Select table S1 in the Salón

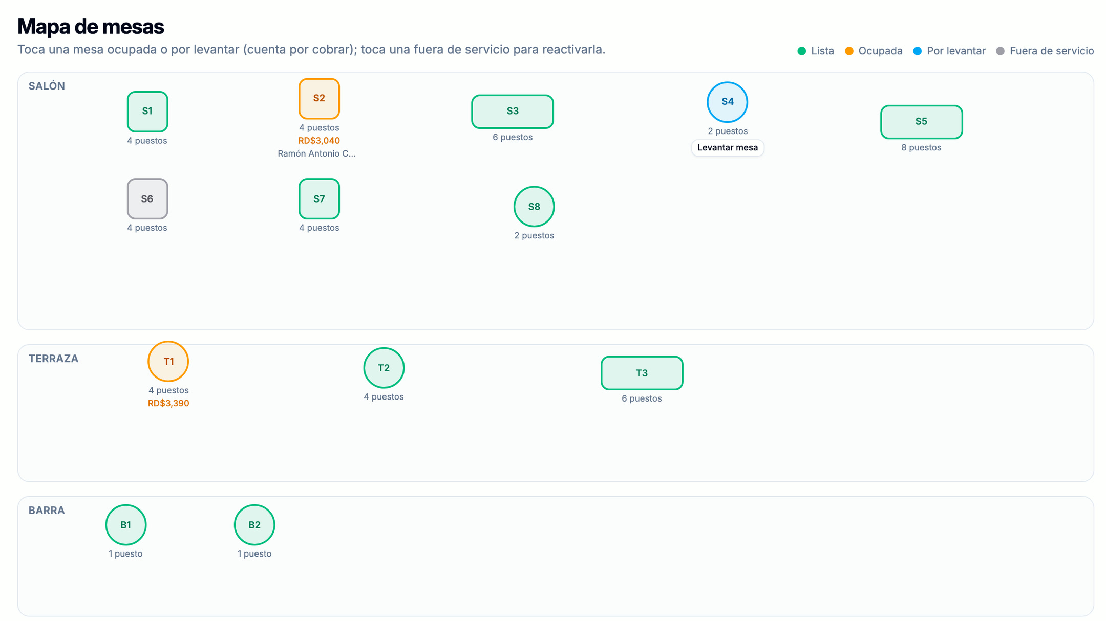point(147,112)
